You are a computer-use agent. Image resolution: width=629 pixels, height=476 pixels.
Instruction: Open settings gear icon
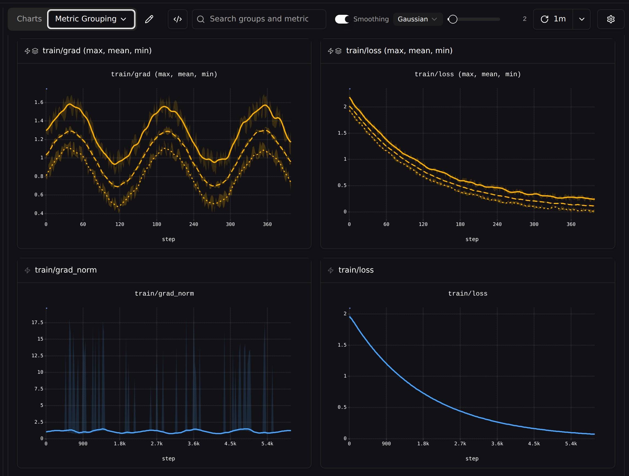[611, 19]
